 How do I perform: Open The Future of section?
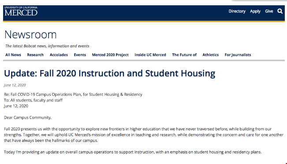click(184, 55)
